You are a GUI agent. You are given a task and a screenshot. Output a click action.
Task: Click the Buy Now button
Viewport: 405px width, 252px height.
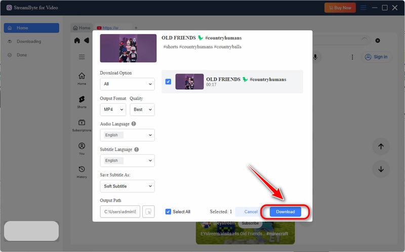(x=340, y=8)
